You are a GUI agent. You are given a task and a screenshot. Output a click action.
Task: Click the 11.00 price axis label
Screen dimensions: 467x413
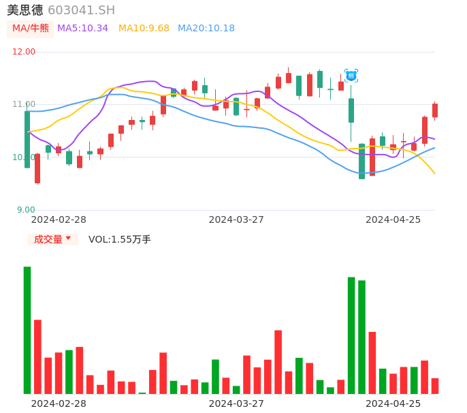coord(24,104)
